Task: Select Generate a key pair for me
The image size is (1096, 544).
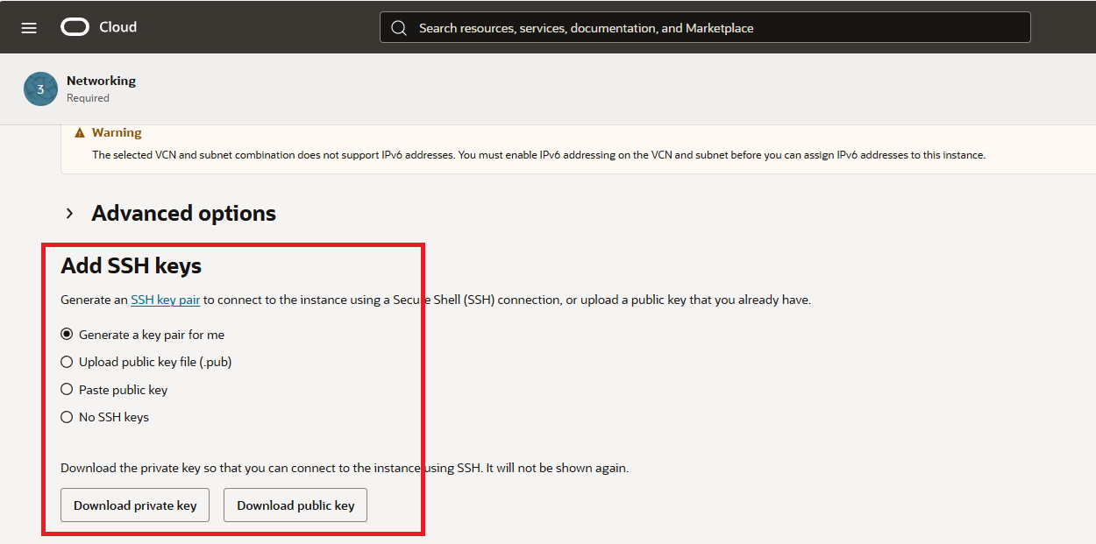Action: tap(67, 335)
